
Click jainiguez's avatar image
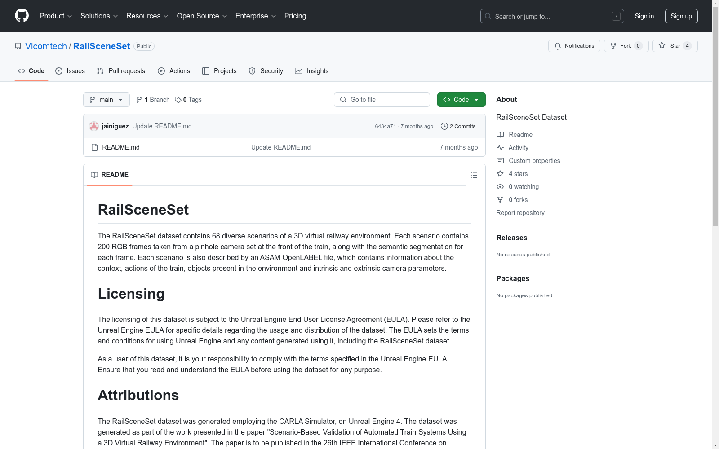(94, 126)
